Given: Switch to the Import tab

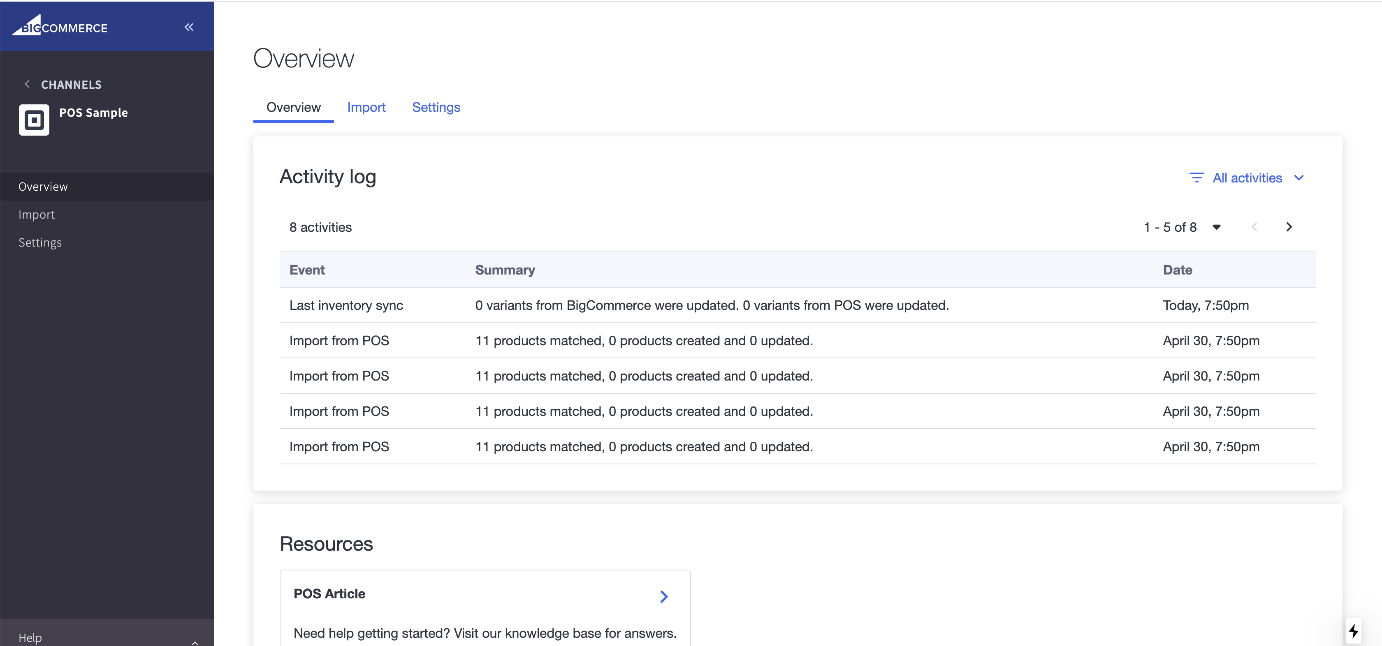Looking at the screenshot, I should pos(366,107).
